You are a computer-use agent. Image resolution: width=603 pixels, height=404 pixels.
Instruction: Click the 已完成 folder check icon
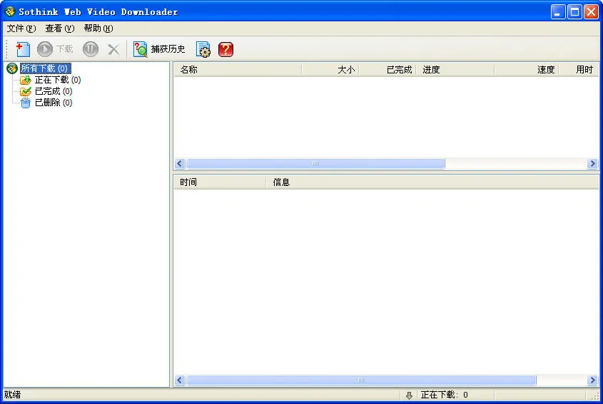[x=26, y=91]
